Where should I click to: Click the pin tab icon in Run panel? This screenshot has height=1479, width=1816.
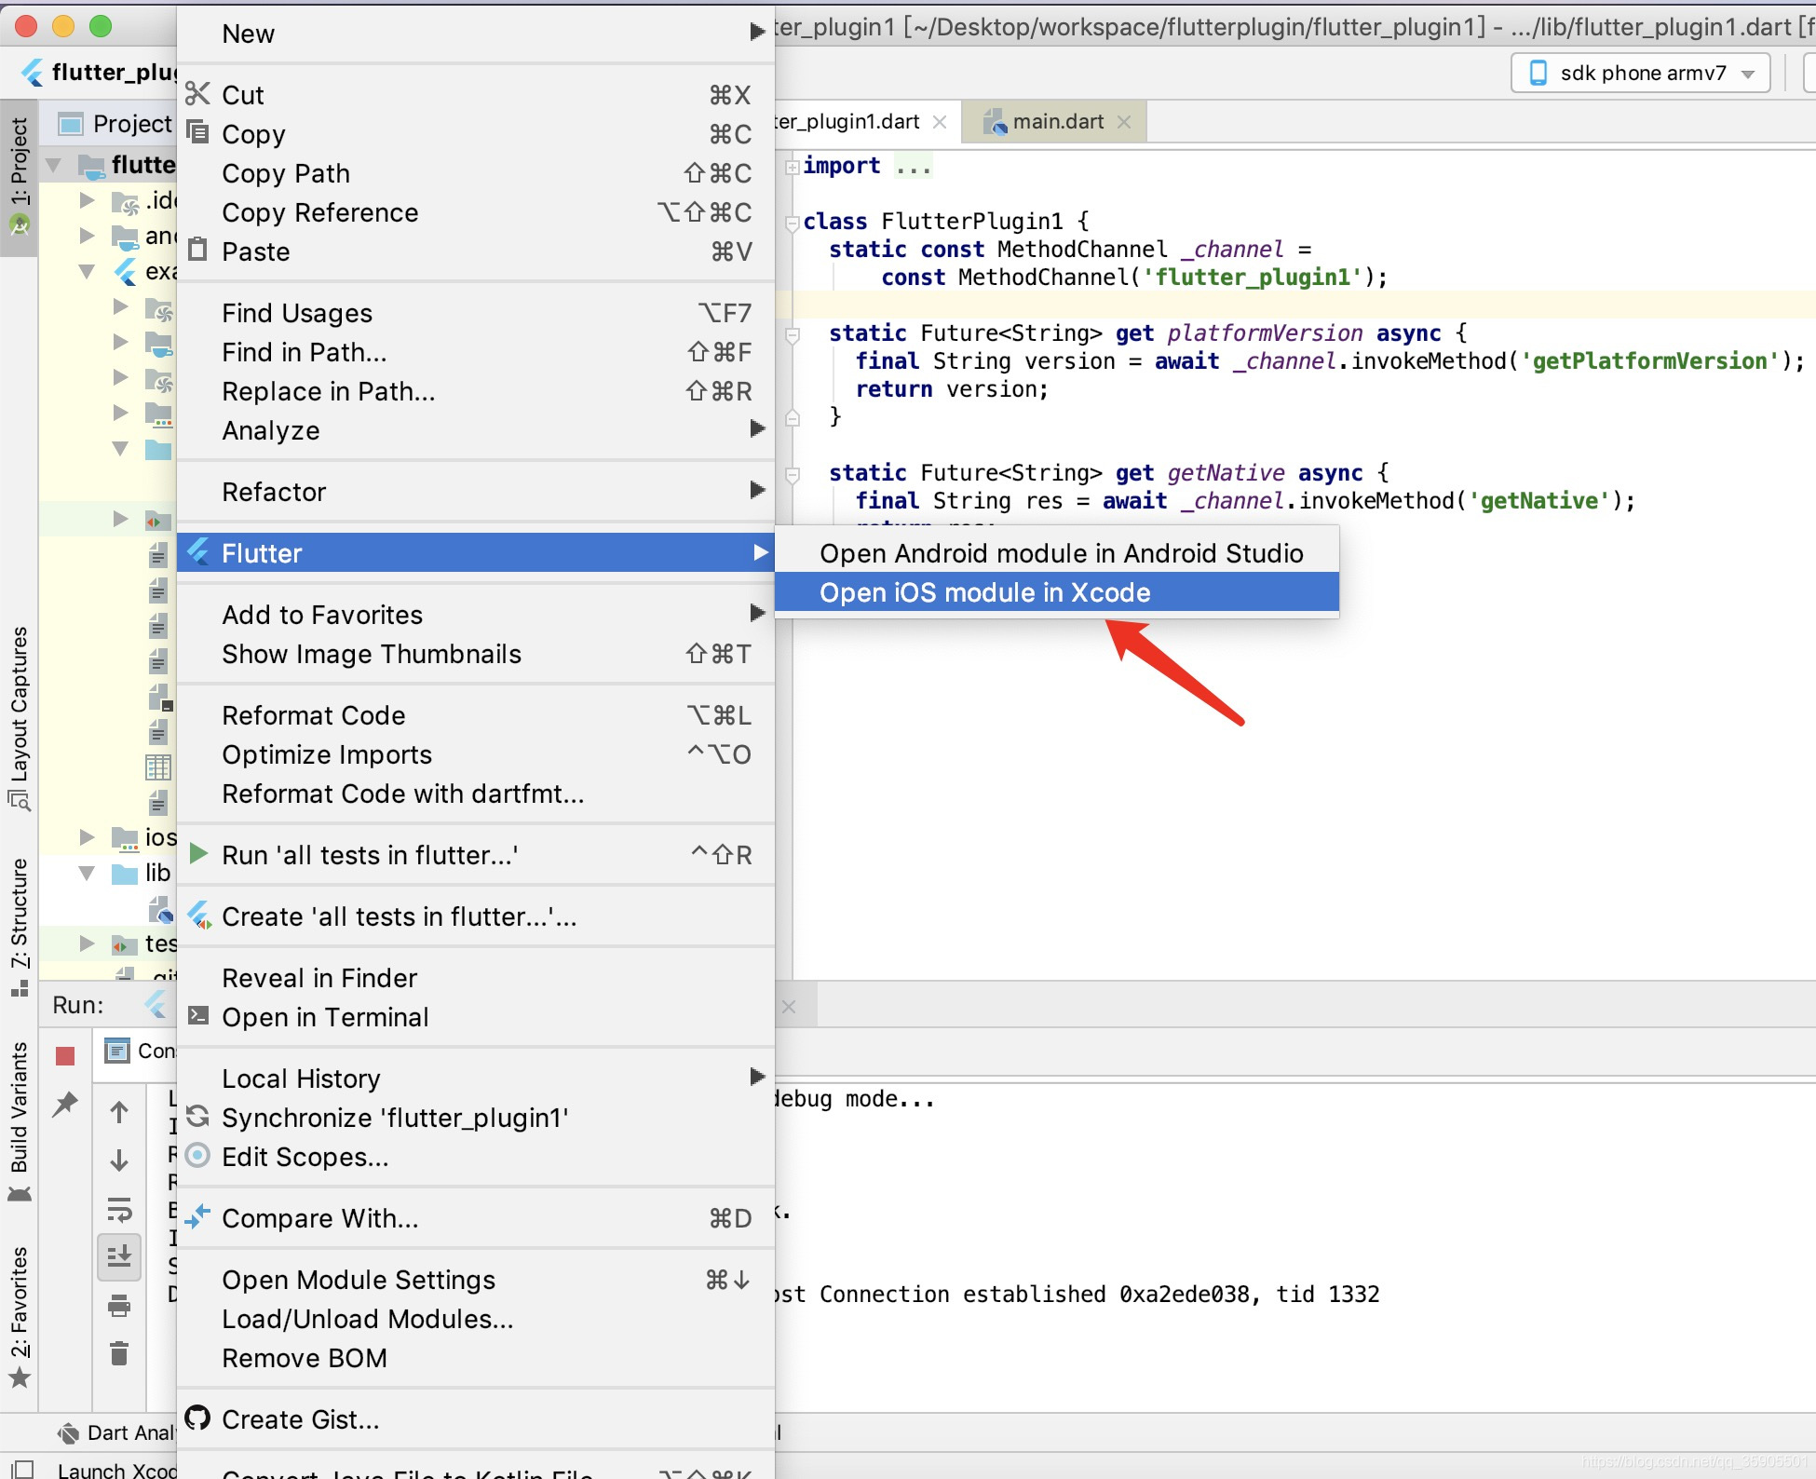coord(65,1105)
